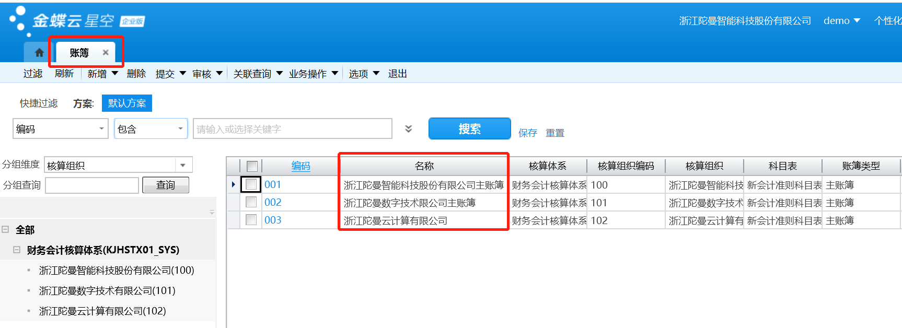Click the 核算组织编码 column header
The image size is (902, 328).
point(626,166)
